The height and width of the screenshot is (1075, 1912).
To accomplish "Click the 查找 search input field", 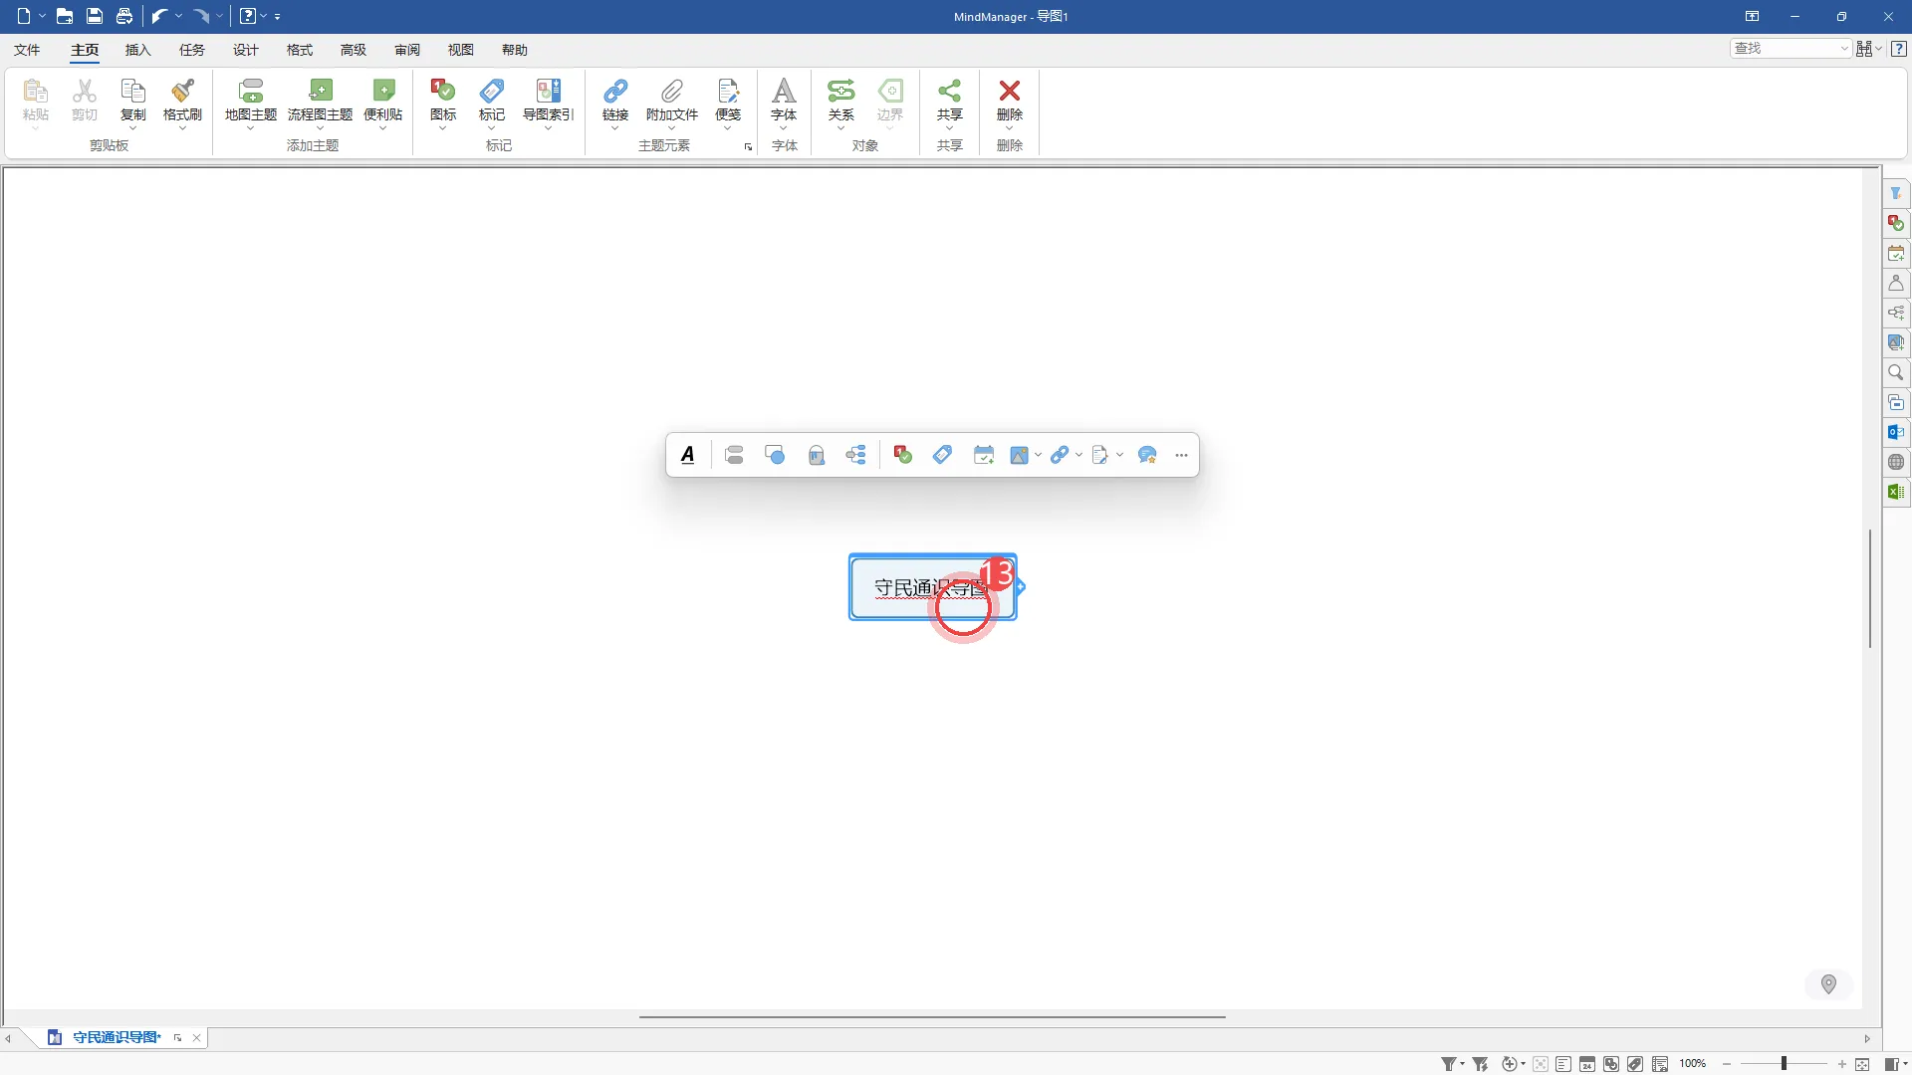I will (1785, 49).
